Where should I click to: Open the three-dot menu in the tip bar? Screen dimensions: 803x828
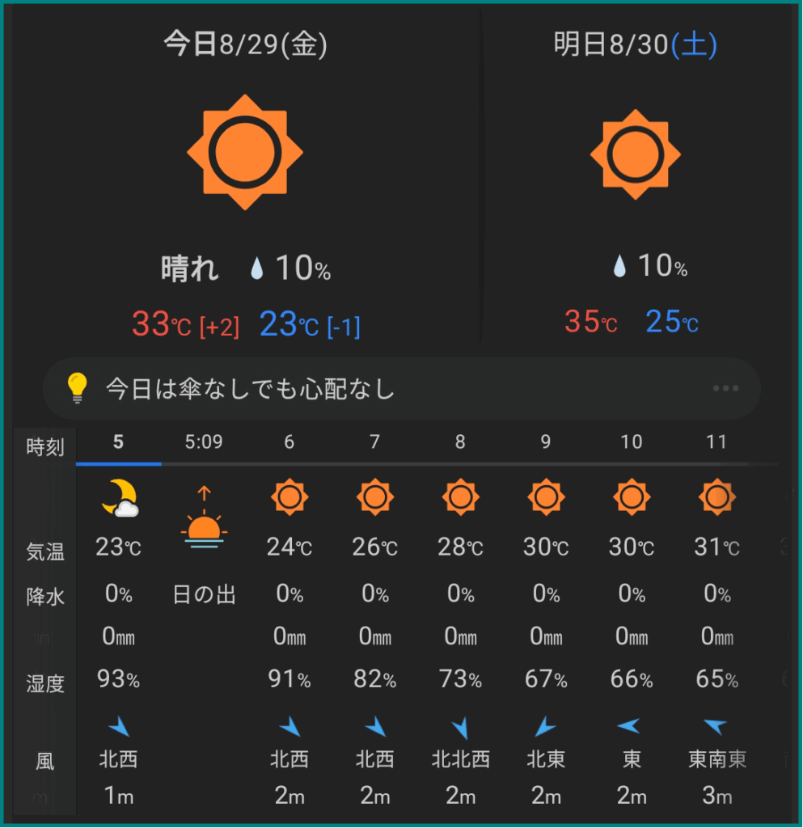click(x=725, y=389)
